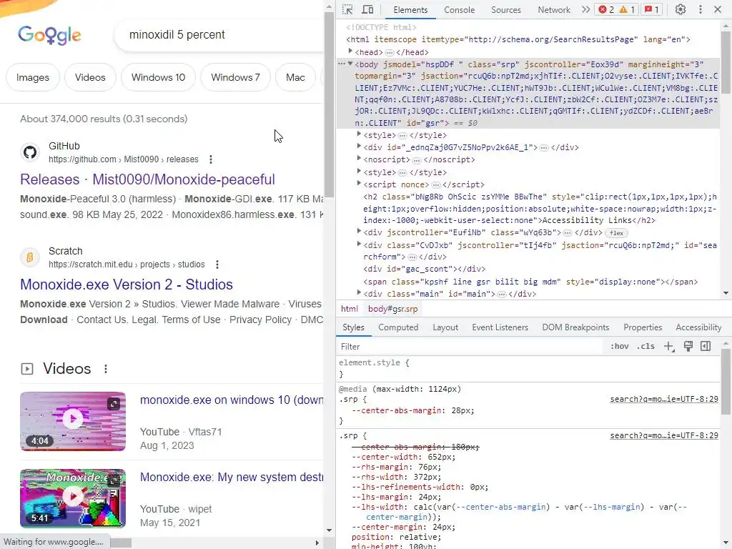
Task: Open the Scratch favicon on second result
Action: click(30, 257)
